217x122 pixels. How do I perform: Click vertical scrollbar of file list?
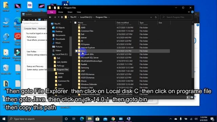(193, 52)
